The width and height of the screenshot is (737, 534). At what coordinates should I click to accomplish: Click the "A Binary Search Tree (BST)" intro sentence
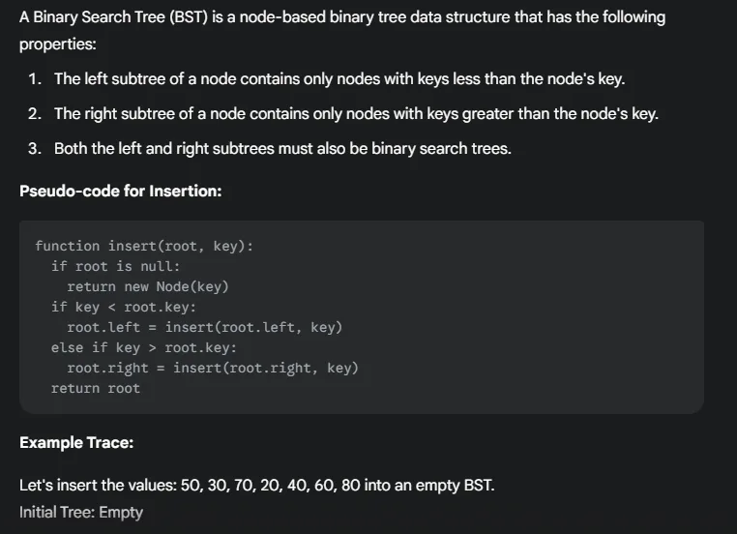341,18
